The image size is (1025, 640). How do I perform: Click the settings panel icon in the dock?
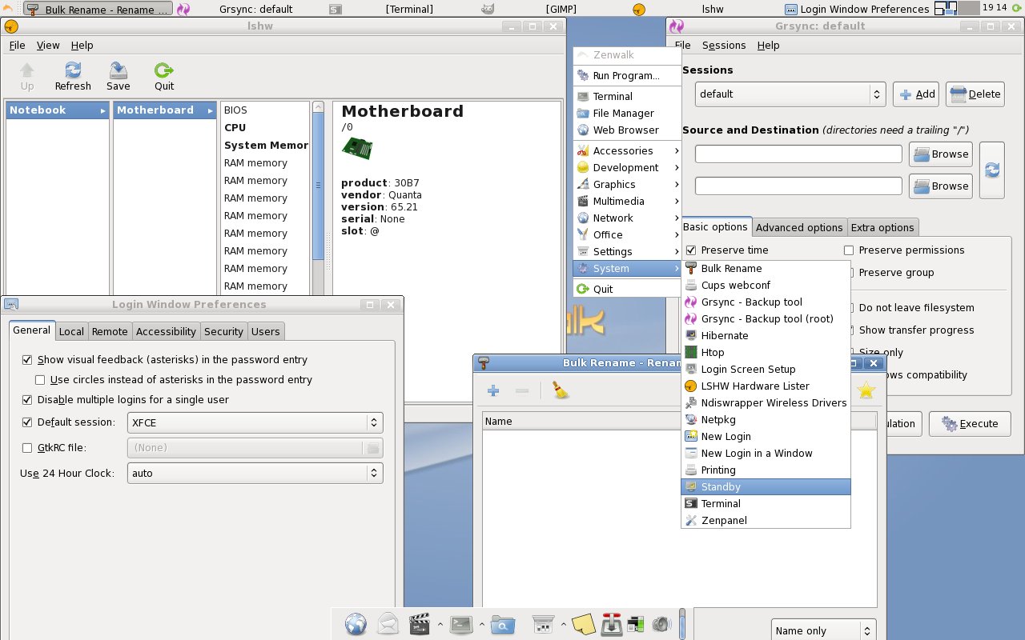tap(544, 624)
